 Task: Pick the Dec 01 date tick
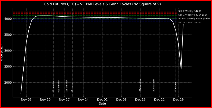point(102,100)
